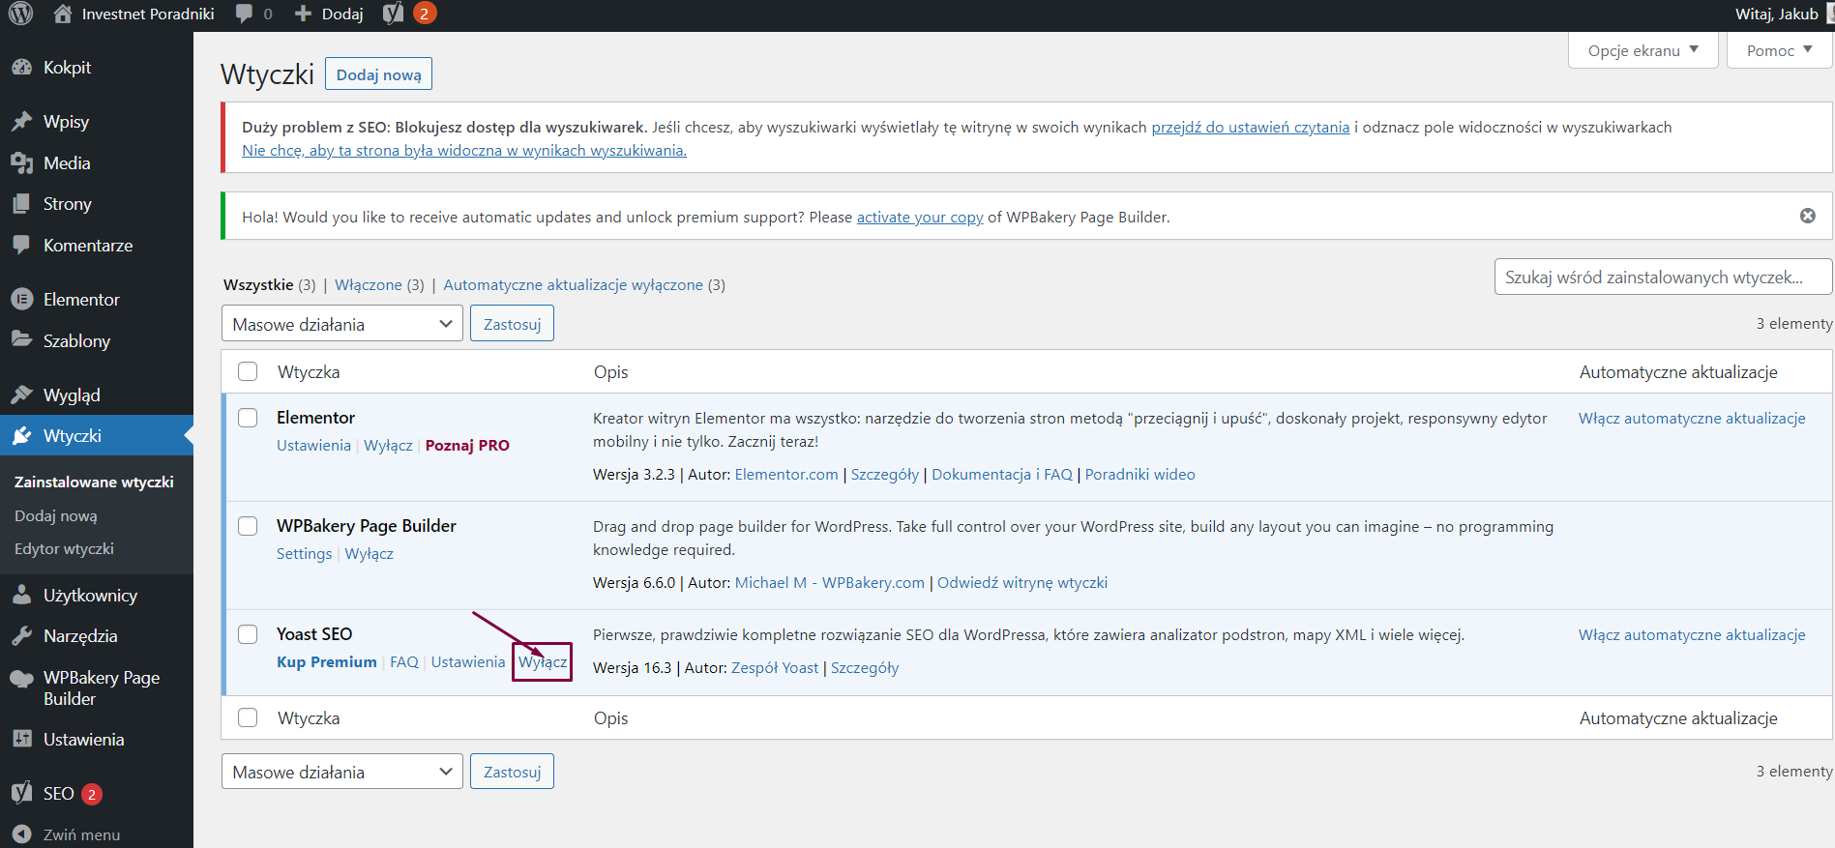The width and height of the screenshot is (1835, 848).
Task: Dismiss the WPBakery activation notice
Action: click(x=1807, y=216)
